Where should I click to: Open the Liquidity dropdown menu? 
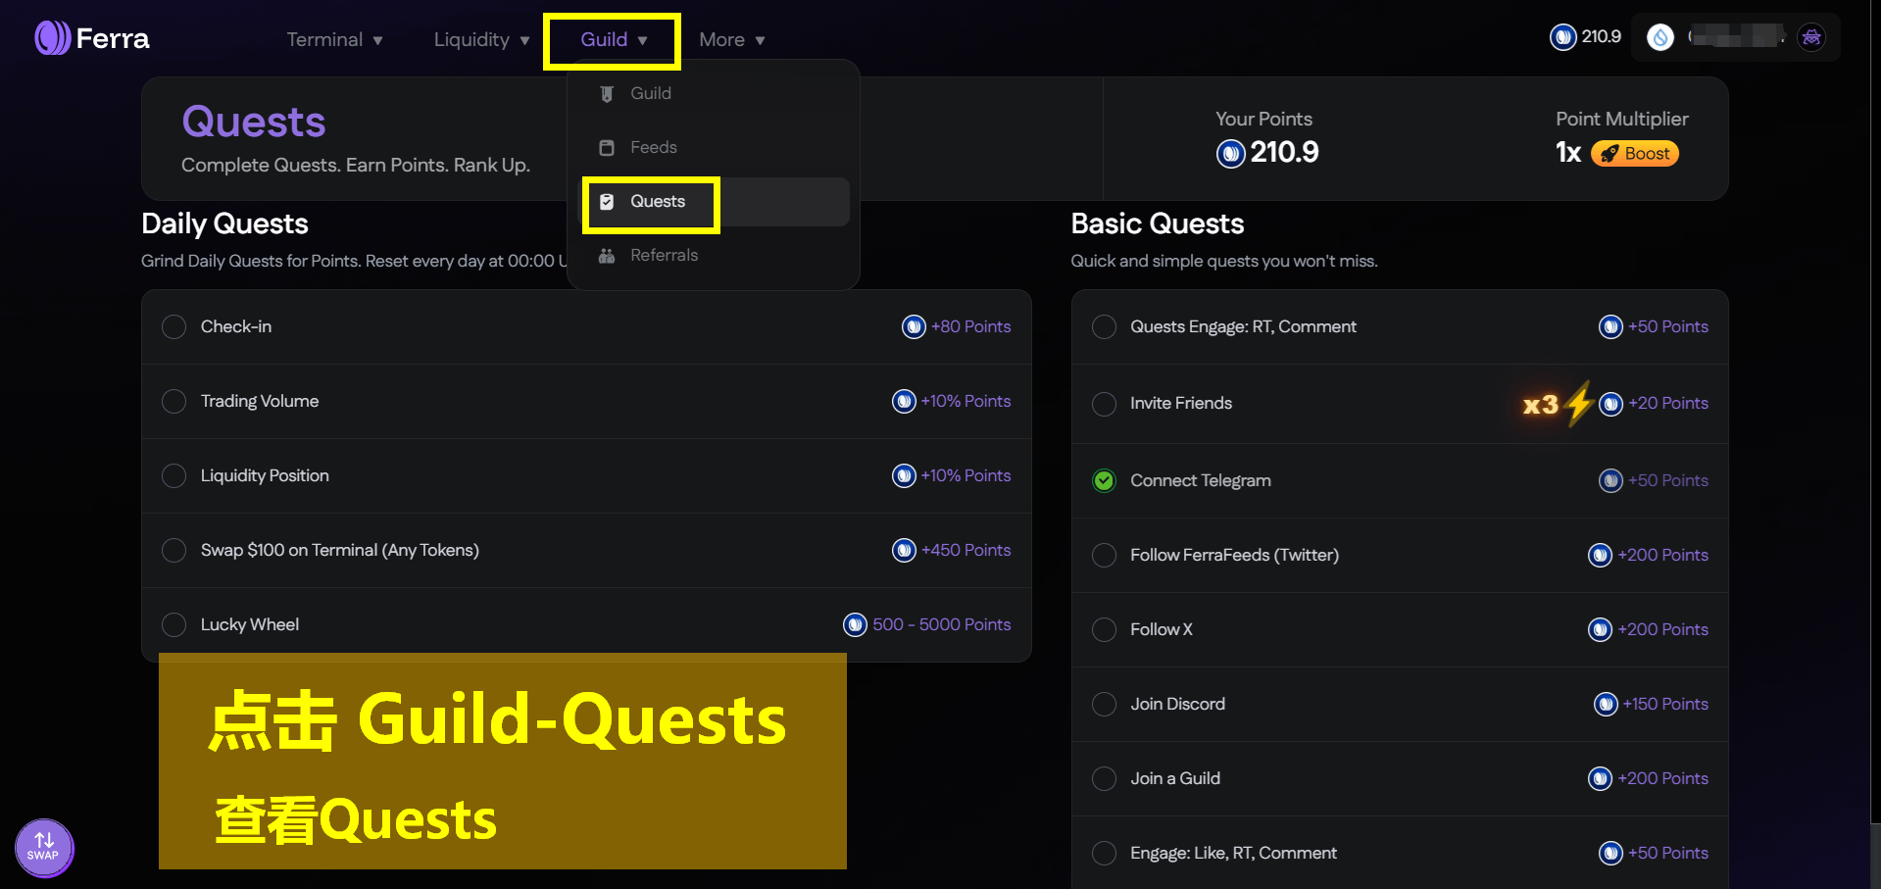point(481,39)
